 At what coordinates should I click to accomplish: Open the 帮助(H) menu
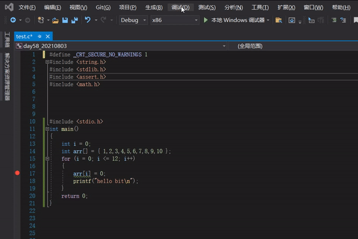tap(341, 8)
